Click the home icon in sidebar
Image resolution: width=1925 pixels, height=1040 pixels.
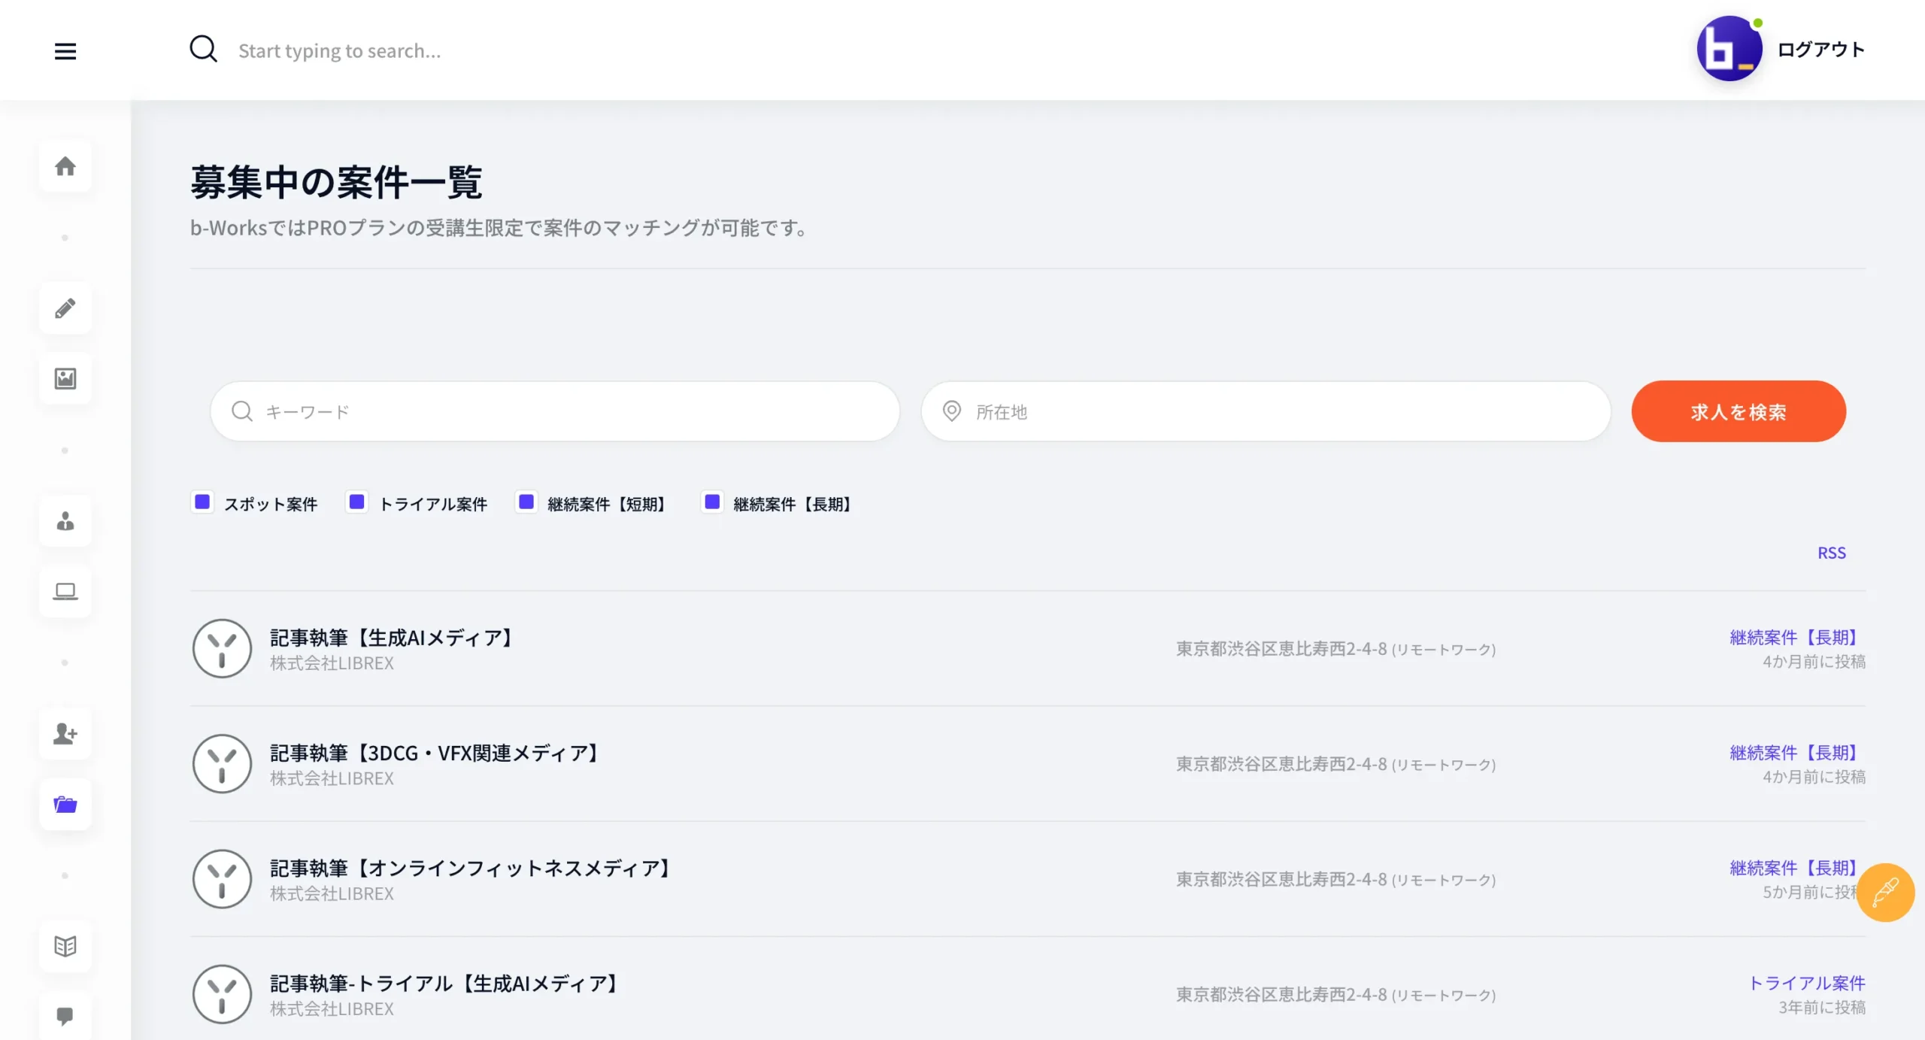tap(65, 166)
